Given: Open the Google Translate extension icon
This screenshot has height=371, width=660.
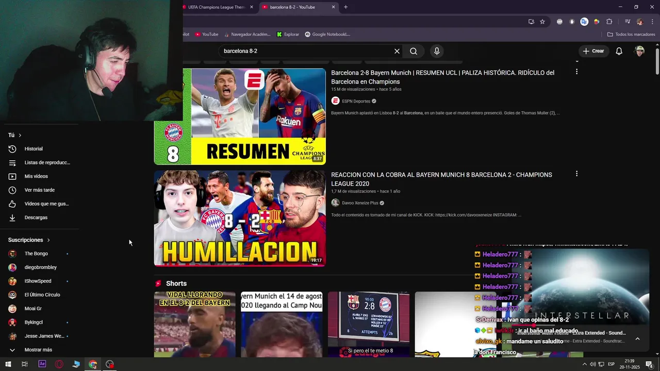Looking at the screenshot, I should pyautogui.click(x=584, y=22).
